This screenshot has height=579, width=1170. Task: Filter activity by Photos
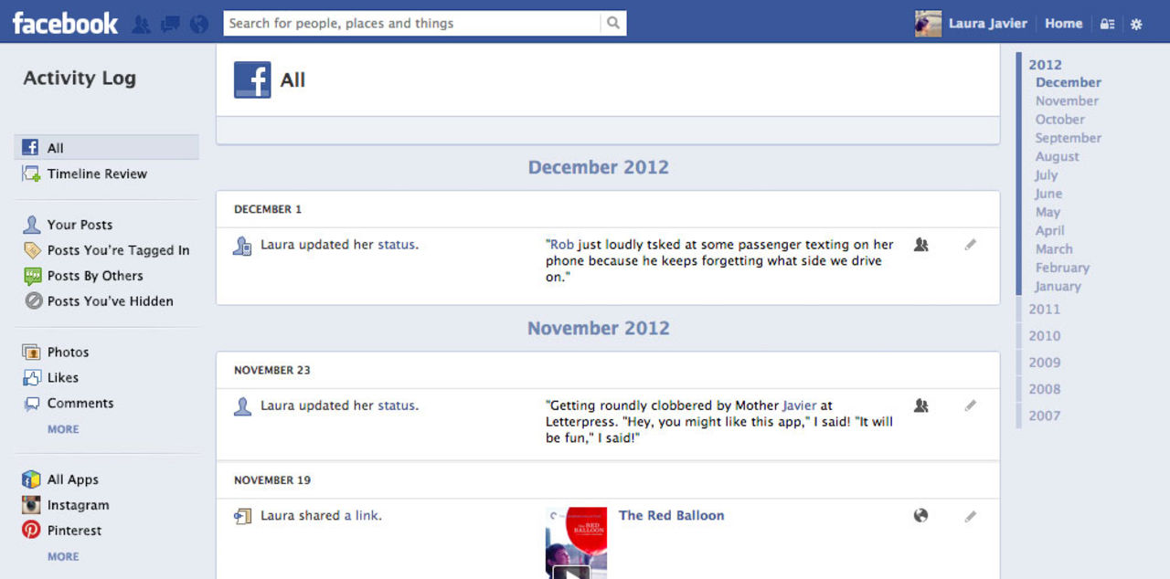pos(68,353)
